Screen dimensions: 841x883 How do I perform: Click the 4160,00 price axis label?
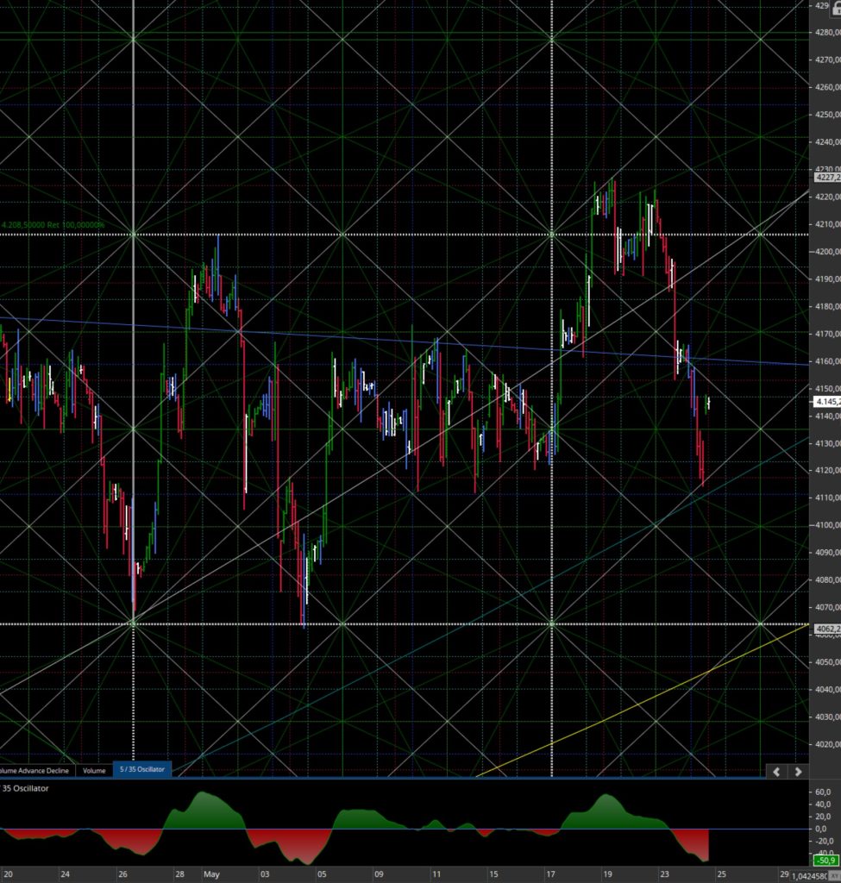[x=827, y=361]
